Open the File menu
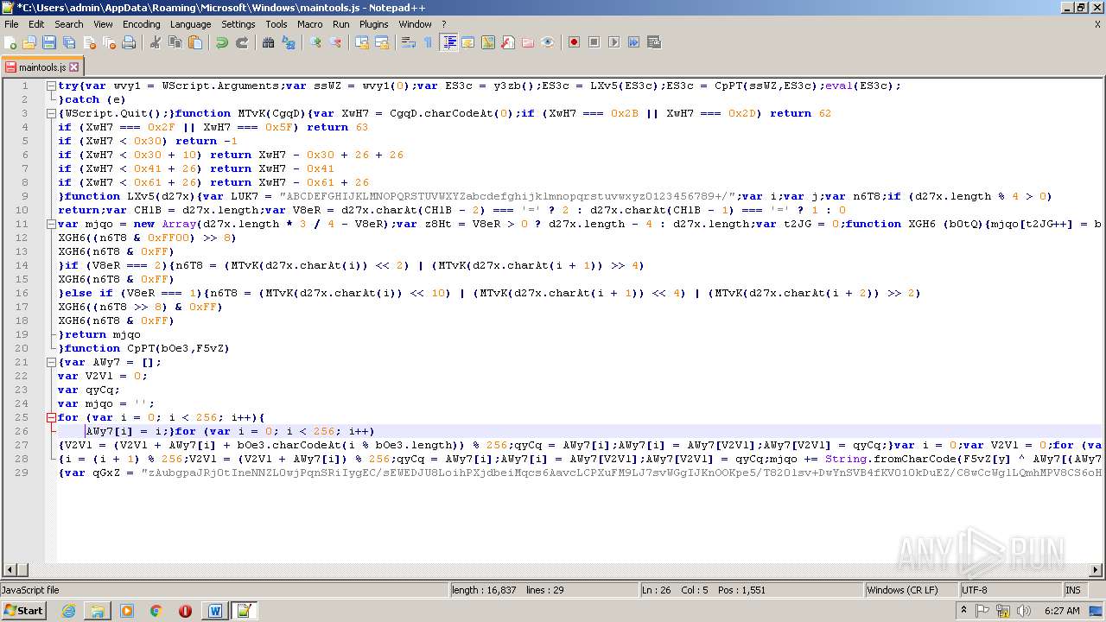Screen dimensions: 1106x622 click(11, 24)
